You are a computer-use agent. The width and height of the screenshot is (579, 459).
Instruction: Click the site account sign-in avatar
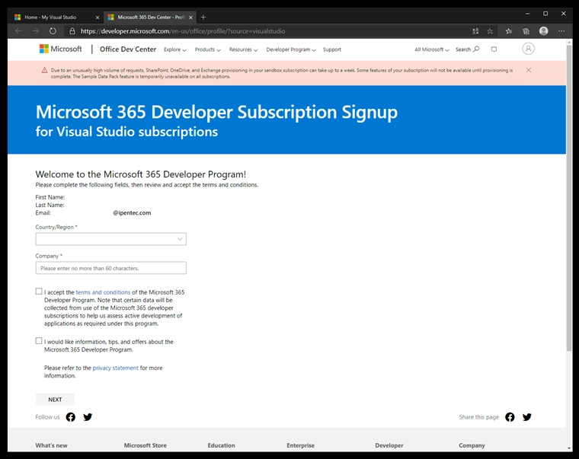point(528,49)
